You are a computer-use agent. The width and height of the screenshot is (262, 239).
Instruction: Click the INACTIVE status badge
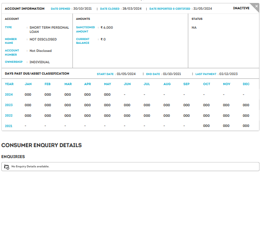(241, 8)
